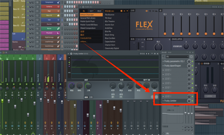The height and width of the screenshot is (135, 224).
Task: Expand empty slot 插槽 5 menu
Action: [163, 79]
